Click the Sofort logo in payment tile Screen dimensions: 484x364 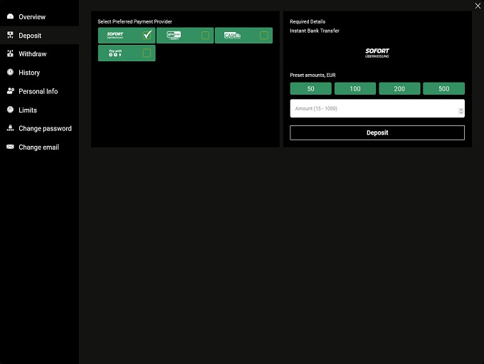(x=115, y=35)
